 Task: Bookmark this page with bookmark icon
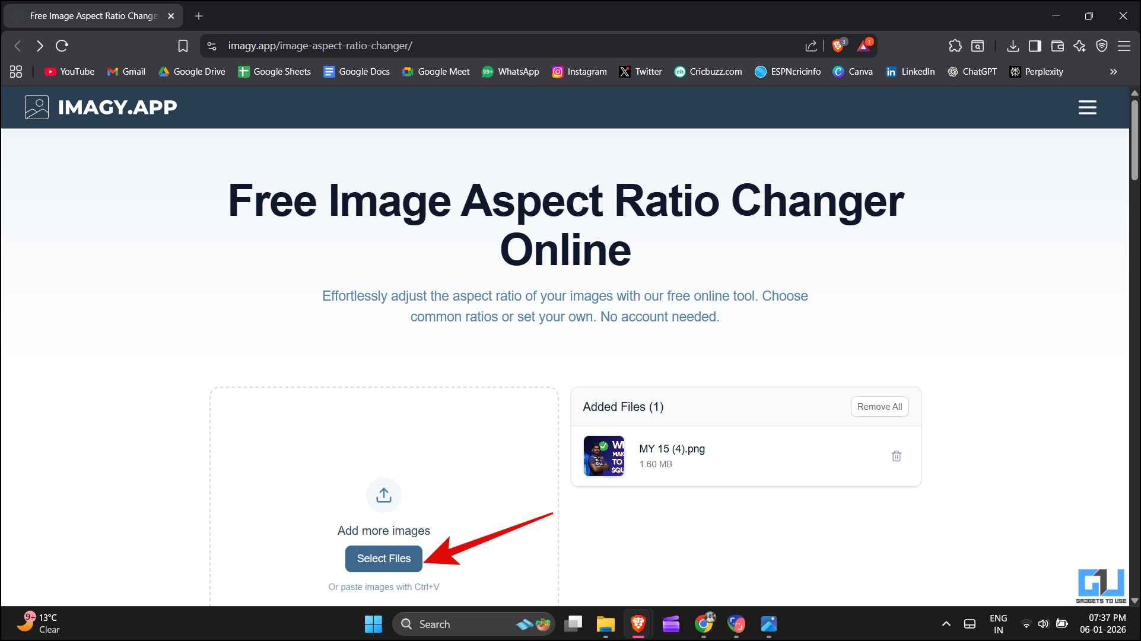click(x=183, y=46)
